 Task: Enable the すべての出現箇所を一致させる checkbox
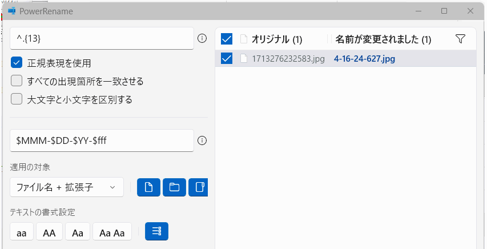(x=17, y=81)
